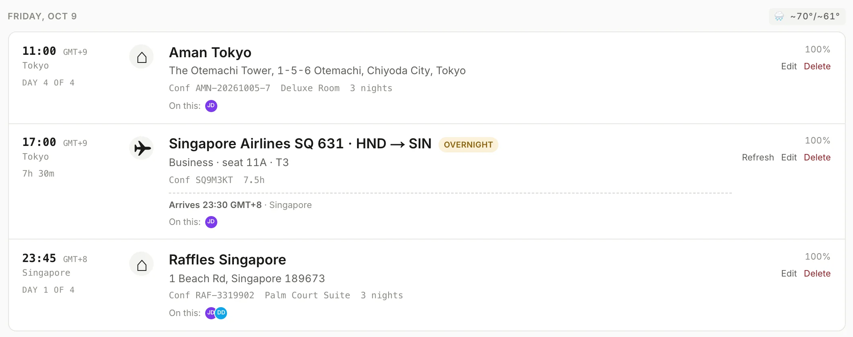Screen dimensions: 853x337
Task: Click the 11:00 time on Aman Tokyo
Action: click(x=39, y=51)
